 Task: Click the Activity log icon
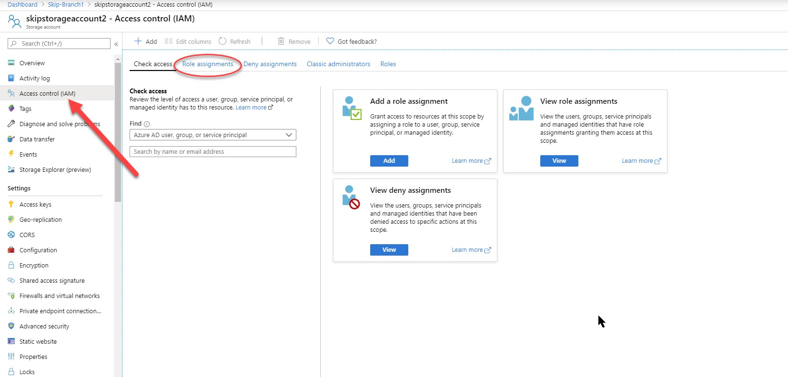11,78
